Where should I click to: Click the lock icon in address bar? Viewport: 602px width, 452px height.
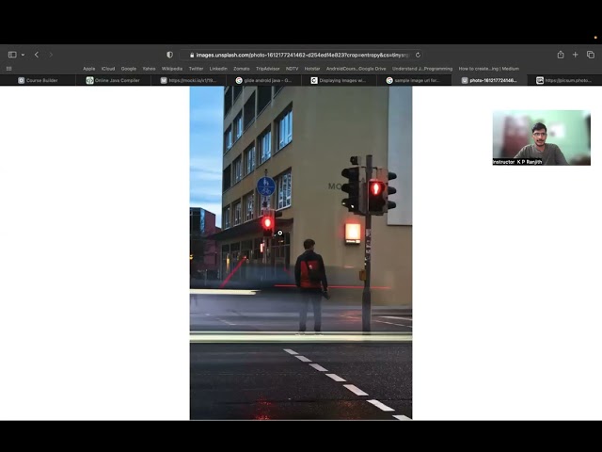[x=192, y=55]
